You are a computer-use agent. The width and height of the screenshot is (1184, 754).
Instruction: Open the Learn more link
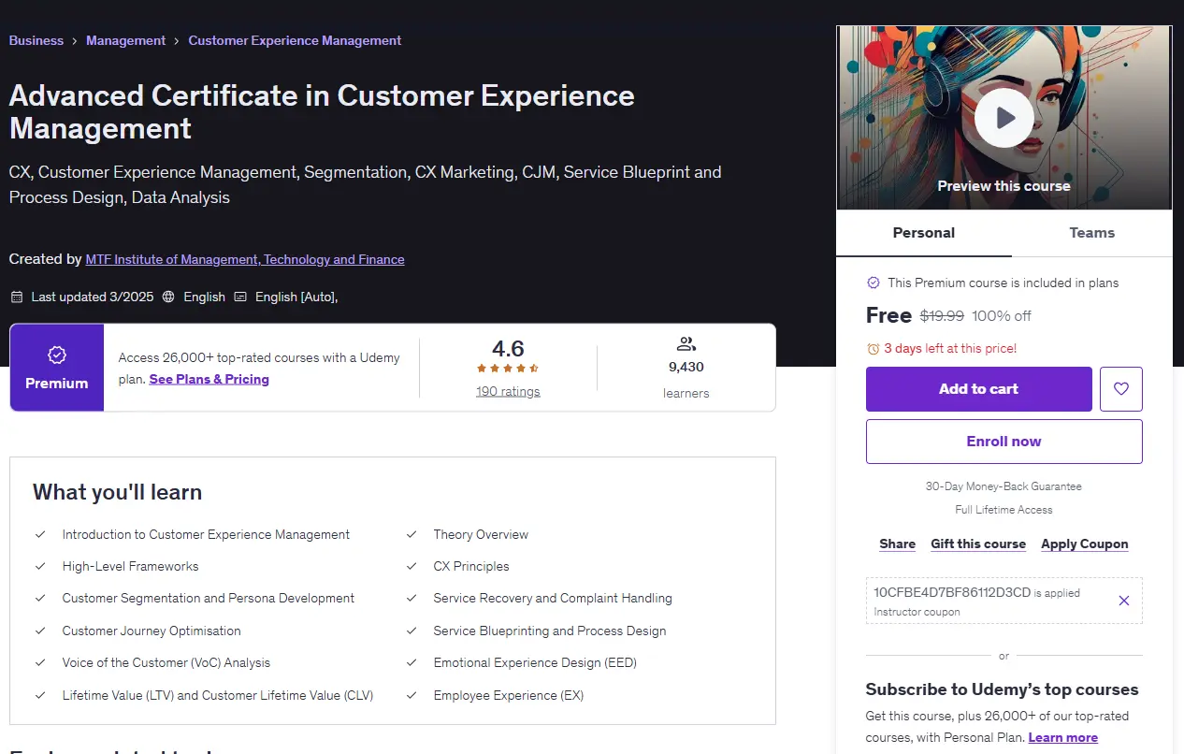click(x=1063, y=737)
